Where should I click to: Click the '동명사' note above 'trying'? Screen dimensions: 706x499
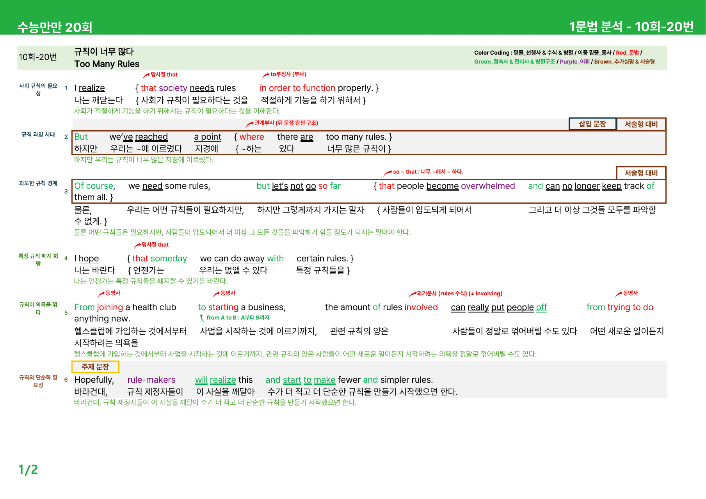click(630, 293)
